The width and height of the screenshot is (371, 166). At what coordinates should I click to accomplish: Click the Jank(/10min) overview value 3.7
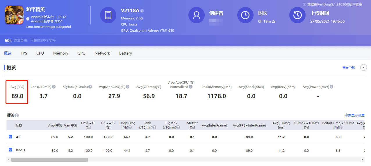(43, 96)
